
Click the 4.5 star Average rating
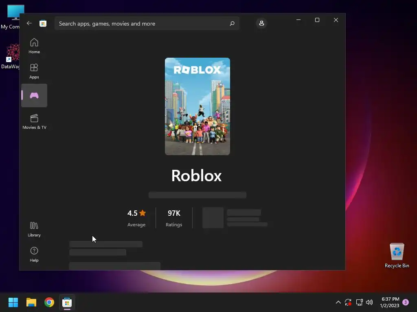tap(136, 218)
